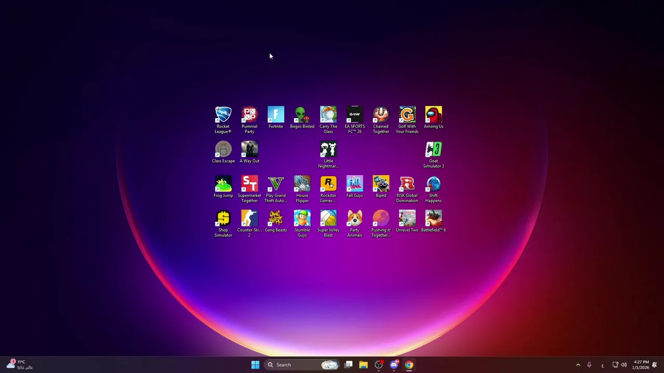Select the EA SPORTS FC 26 icon
The image size is (664, 373).
355,120
